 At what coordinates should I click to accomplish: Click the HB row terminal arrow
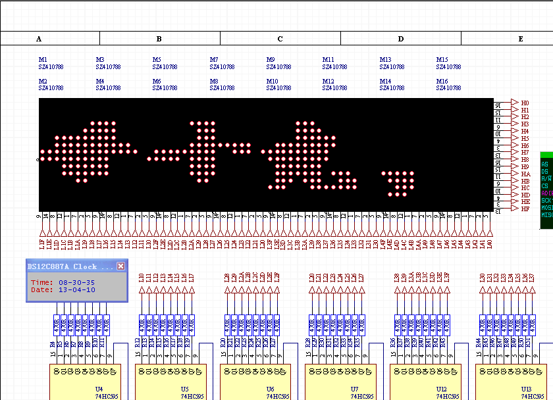click(515, 180)
